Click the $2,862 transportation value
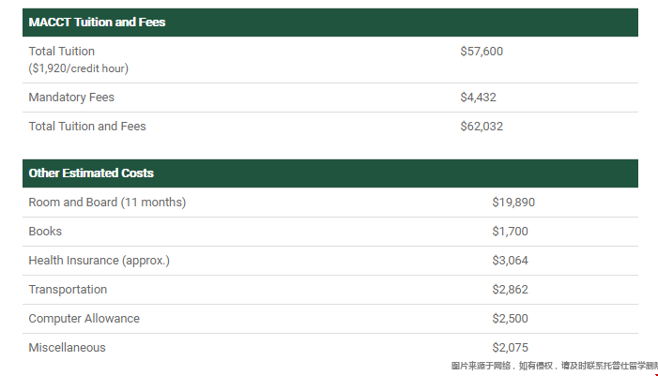 (x=510, y=290)
